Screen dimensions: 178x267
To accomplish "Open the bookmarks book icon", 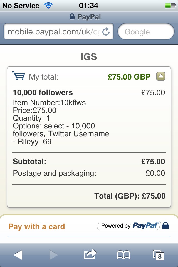I will click(123, 255).
